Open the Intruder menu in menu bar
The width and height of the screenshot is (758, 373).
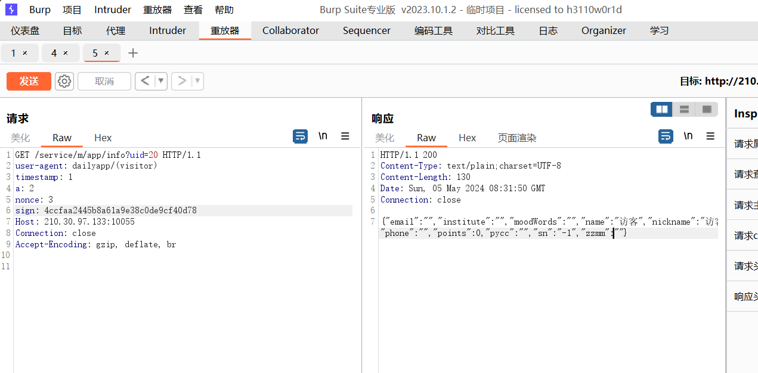(x=113, y=10)
